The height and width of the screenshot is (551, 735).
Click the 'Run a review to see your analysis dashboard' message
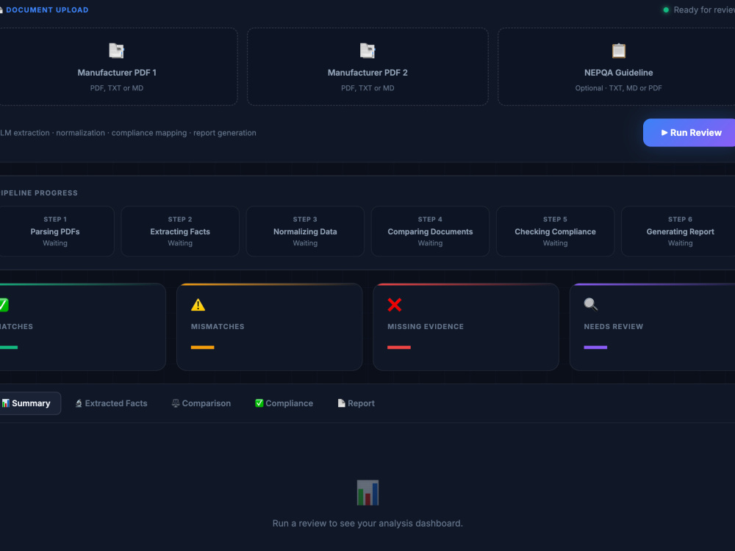(x=367, y=523)
